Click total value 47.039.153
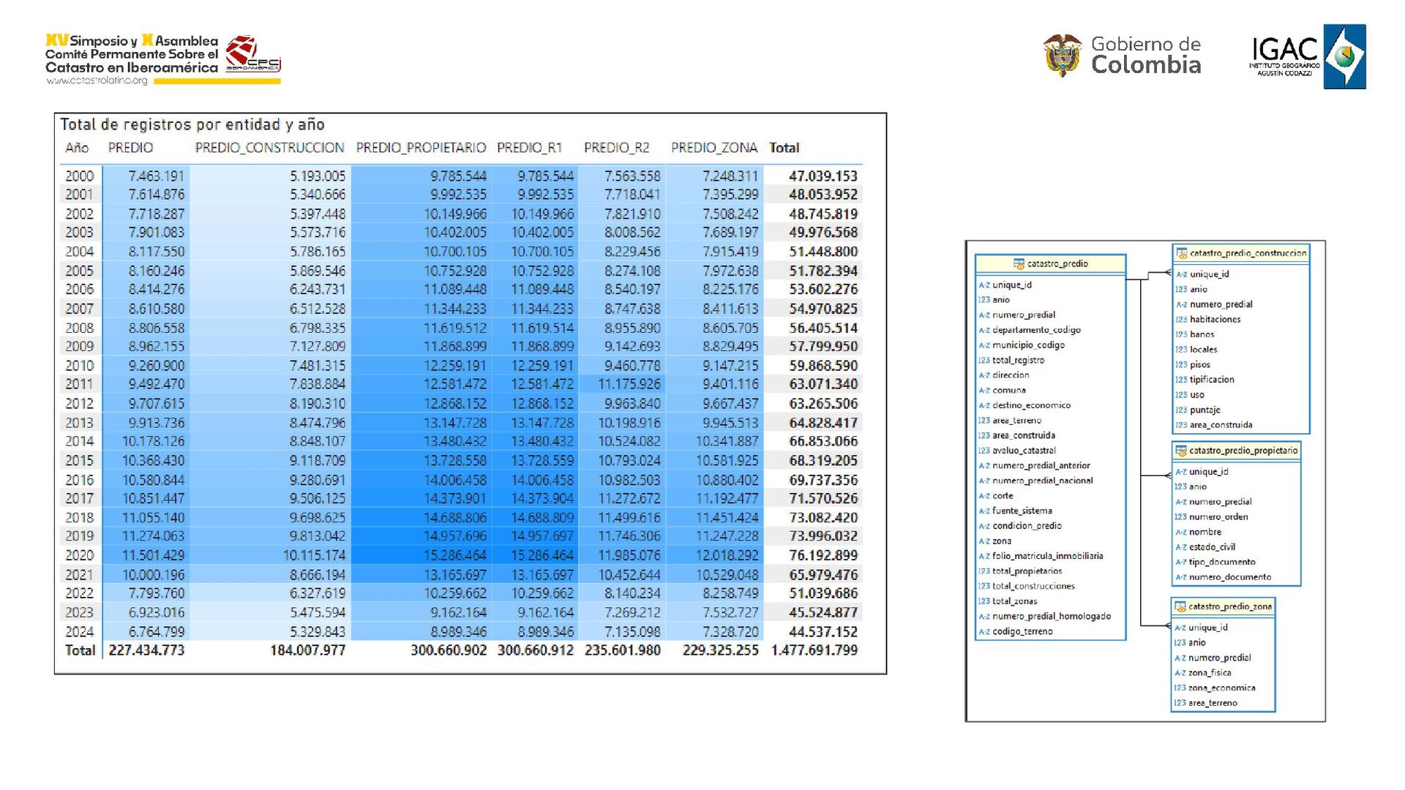Screen dimensions: 1405x790 (x=823, y=176)
